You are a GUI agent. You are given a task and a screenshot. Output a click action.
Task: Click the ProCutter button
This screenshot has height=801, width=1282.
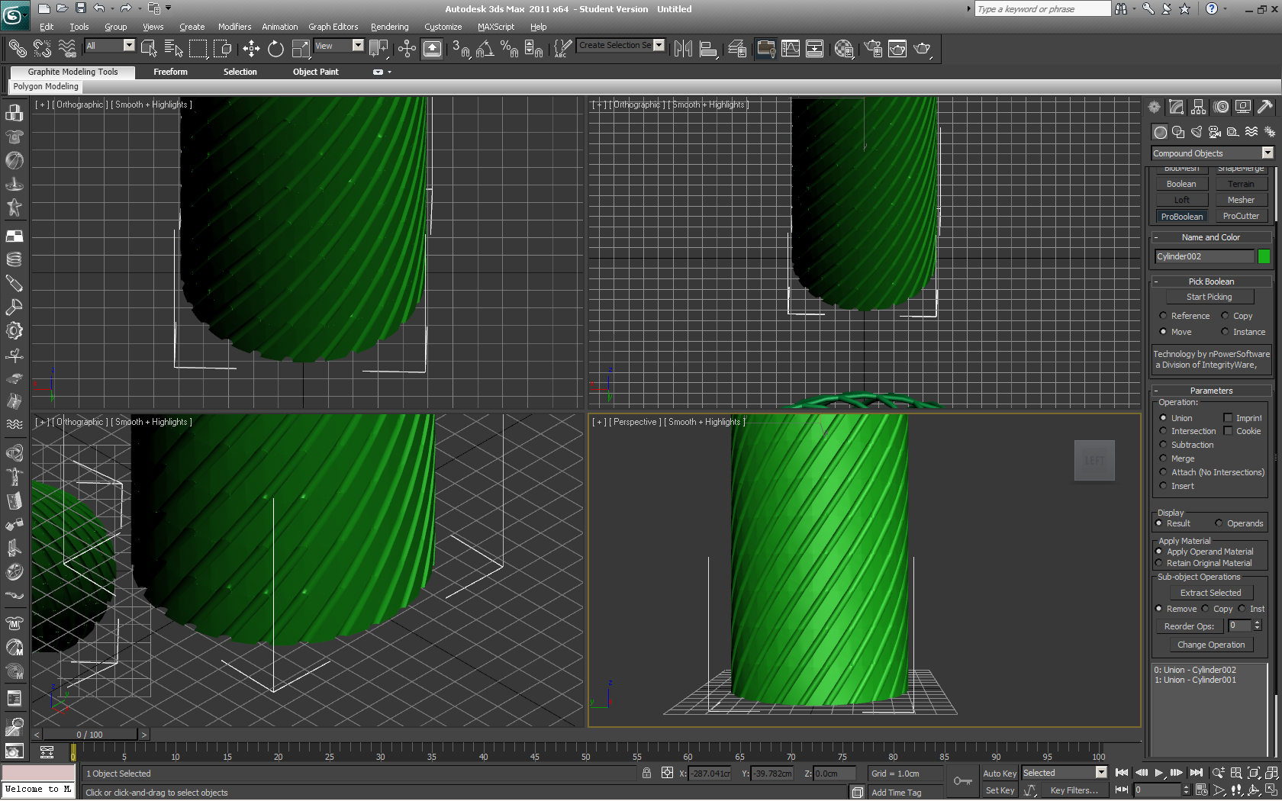[x=1241, y=216]
